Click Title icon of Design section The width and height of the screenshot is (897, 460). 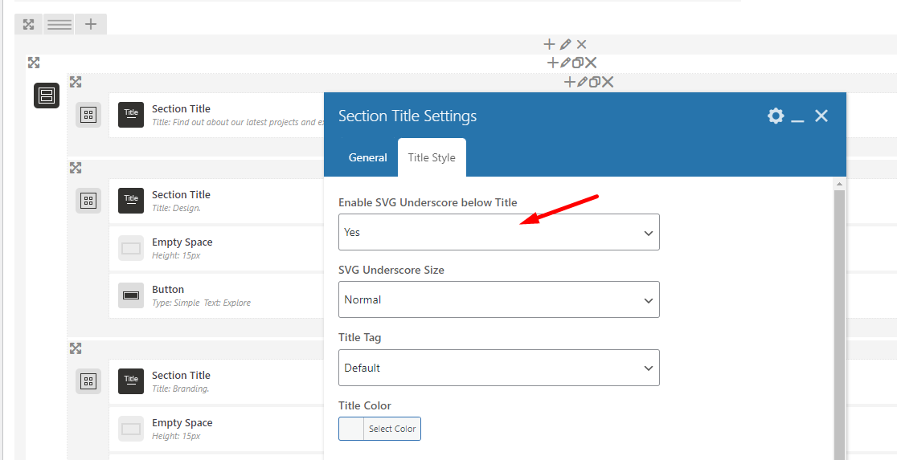pyautogui.click(x=131, y=201)
